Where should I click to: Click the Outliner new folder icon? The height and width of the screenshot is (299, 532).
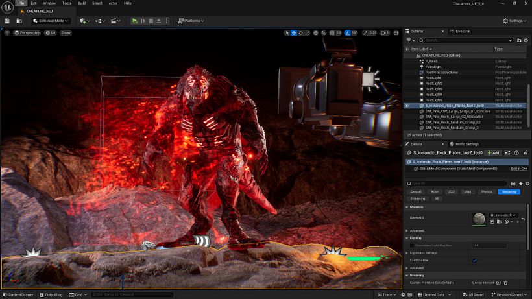pos(519,40)
